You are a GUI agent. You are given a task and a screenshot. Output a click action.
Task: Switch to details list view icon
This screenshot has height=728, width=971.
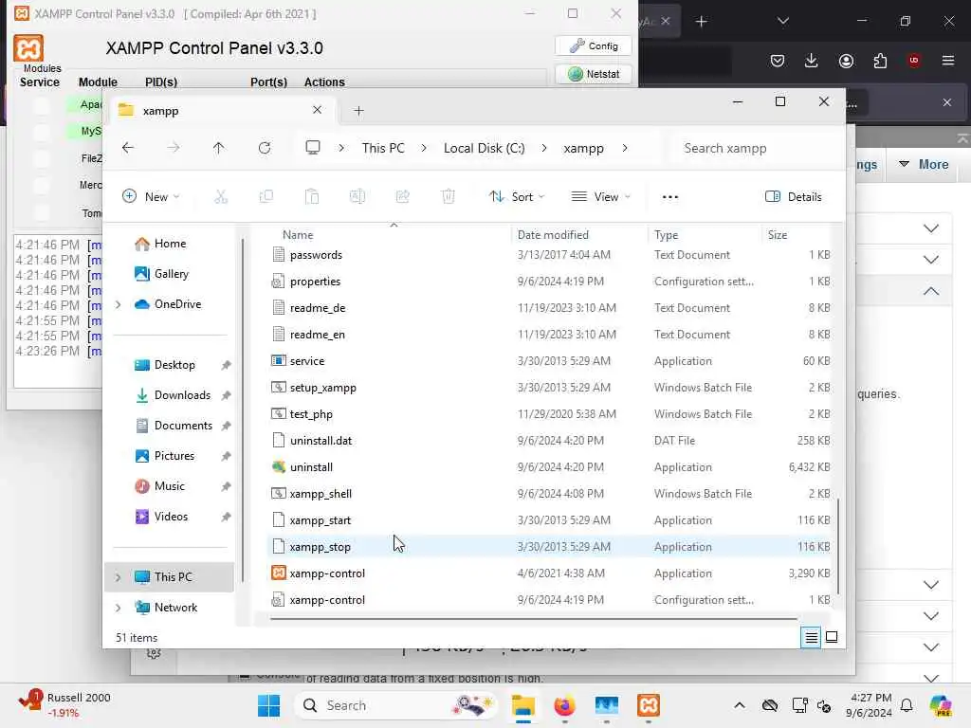pyautogui.click(x=811, y=637)
